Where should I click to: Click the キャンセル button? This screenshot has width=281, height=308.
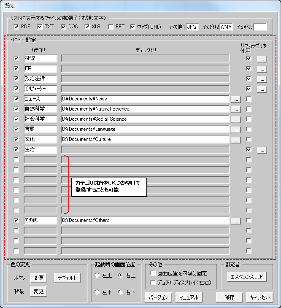(259, 297)
